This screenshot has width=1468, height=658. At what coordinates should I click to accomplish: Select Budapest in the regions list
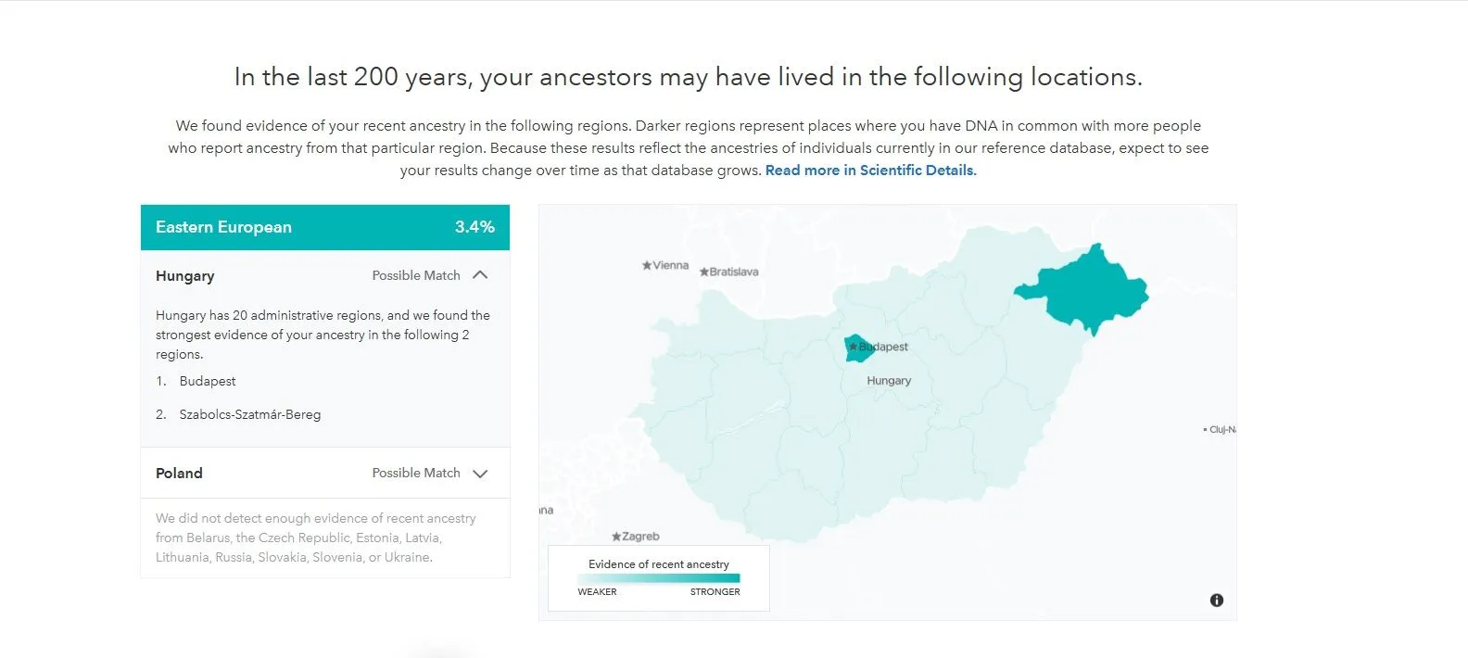pyautogui.click(x=208, y=382)
